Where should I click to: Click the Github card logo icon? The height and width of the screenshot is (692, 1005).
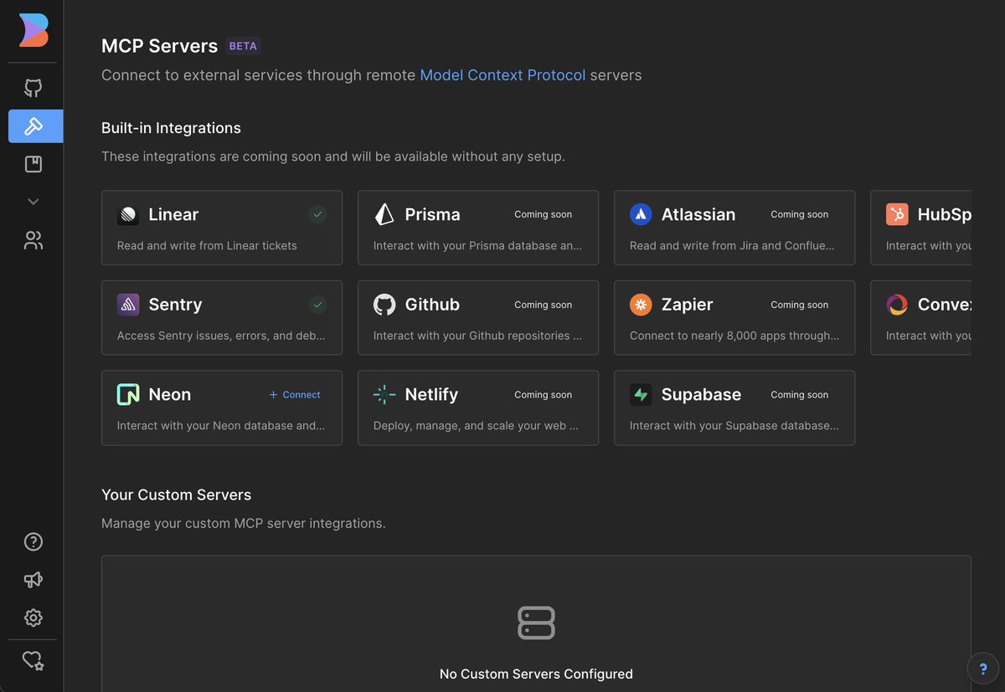[384, 305]
